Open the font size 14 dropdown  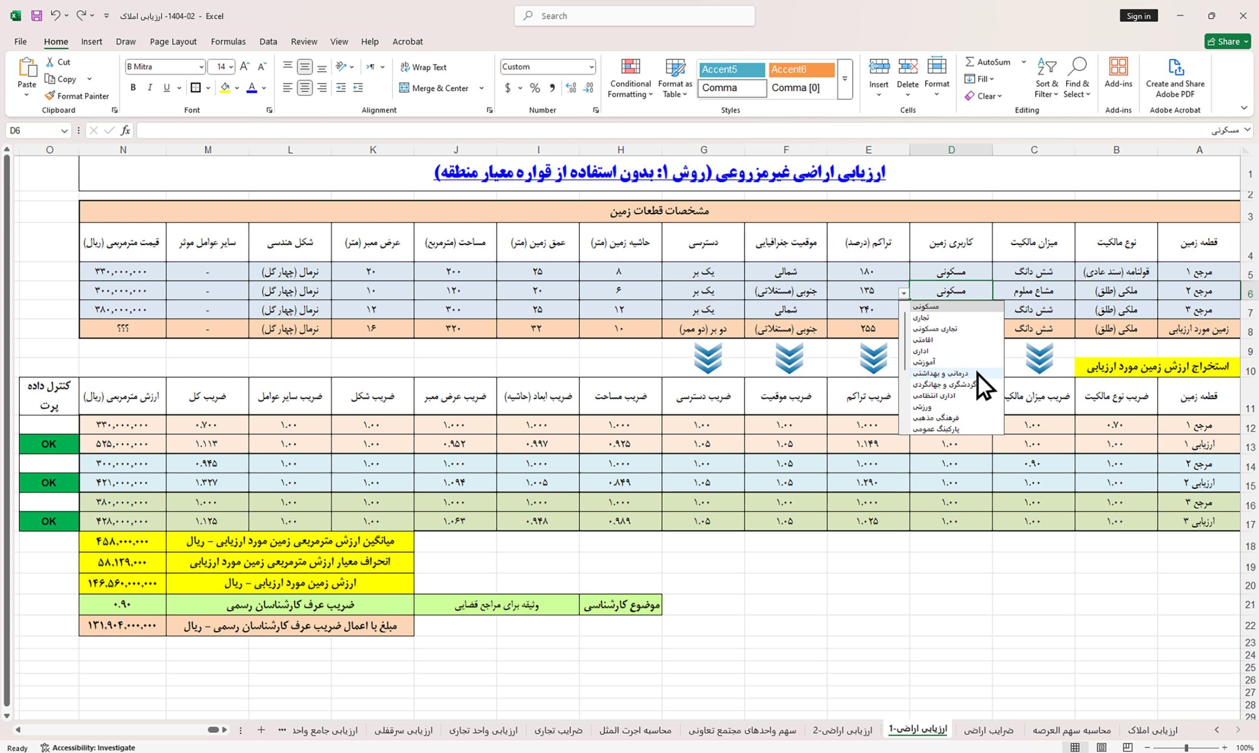point(231,67)
